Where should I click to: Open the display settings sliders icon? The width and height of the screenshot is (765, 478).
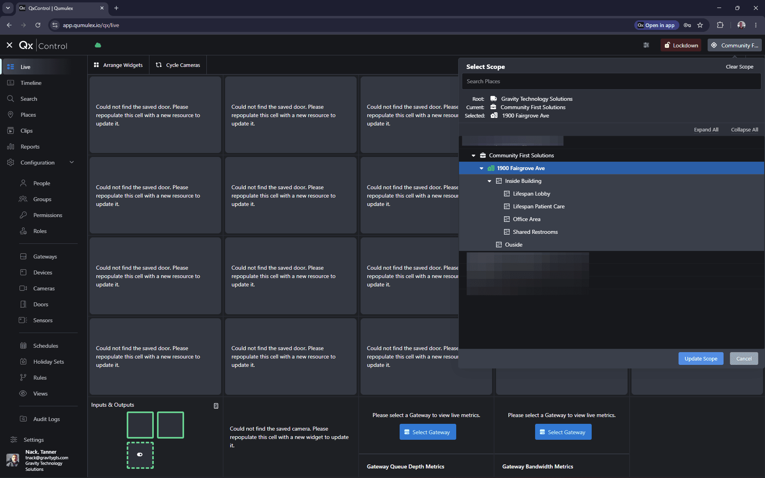point(646,45)
